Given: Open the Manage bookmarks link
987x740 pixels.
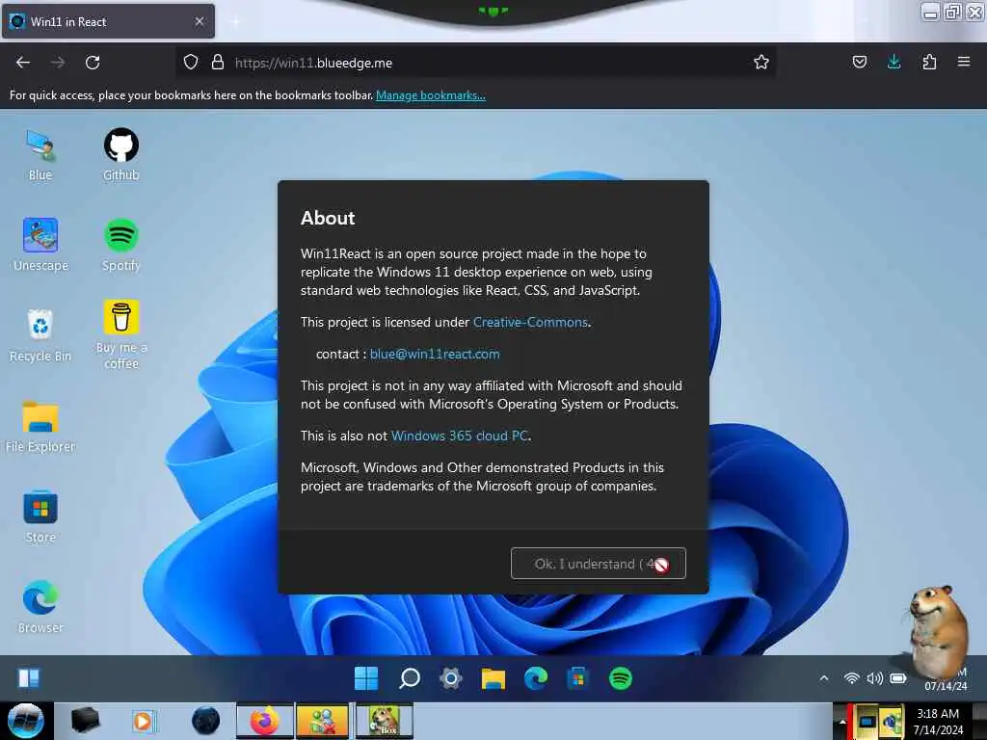Looking at the screenshot, I should click(431, 95).
